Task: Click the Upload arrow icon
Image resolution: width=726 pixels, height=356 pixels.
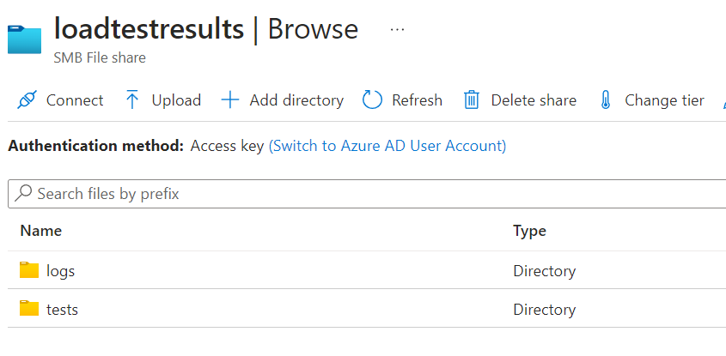Action: 132,100
